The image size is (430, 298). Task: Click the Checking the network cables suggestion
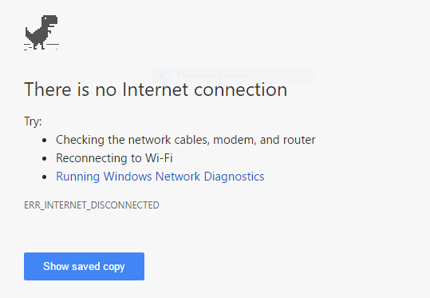point(186,140)
